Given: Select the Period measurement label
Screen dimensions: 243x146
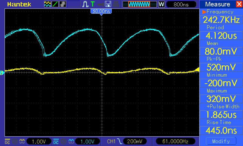Looking at the screenshot, I should pos(215,27).
